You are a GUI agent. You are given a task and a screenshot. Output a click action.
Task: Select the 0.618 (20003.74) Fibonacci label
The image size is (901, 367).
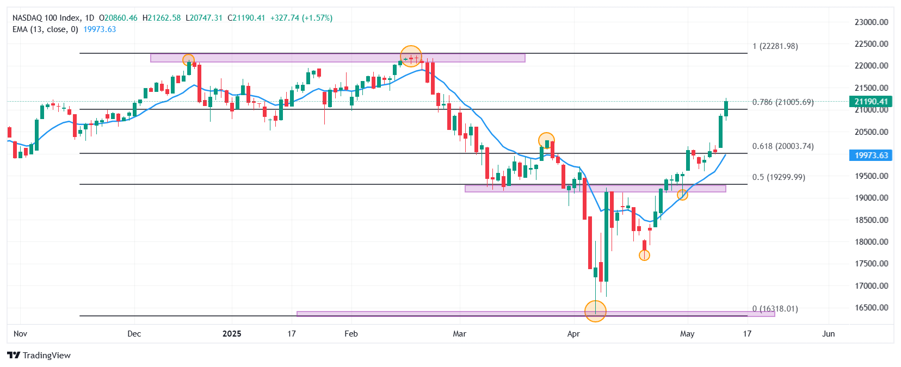[x=783, y=146]
